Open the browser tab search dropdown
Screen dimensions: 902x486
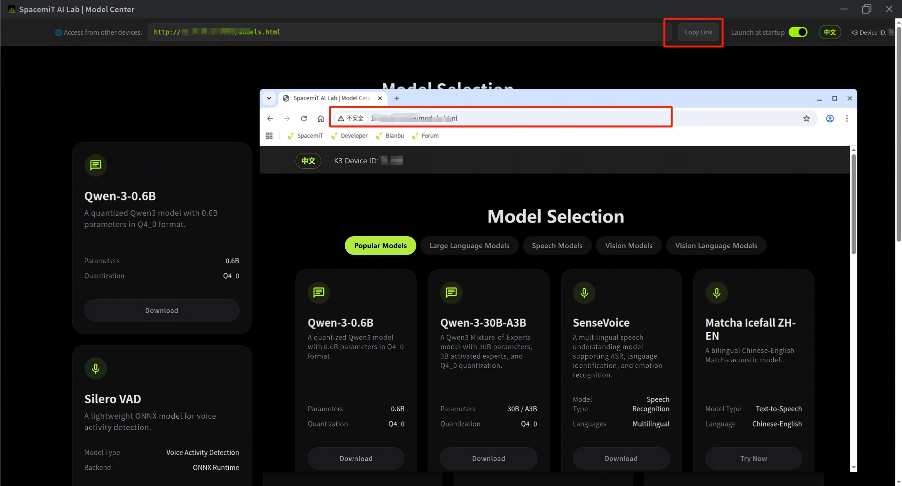(x=269, y=98)
